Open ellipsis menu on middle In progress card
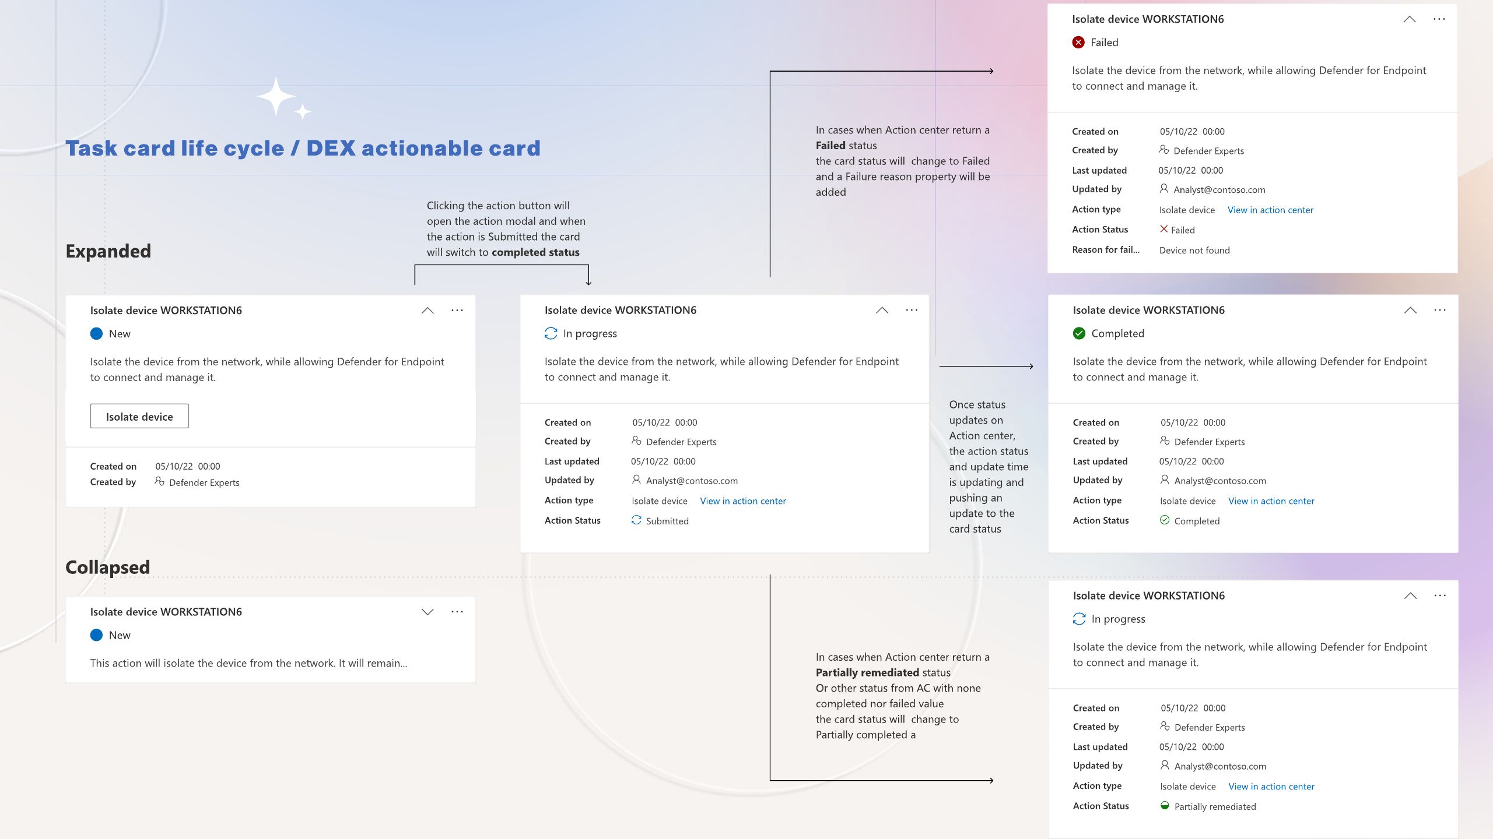Image resolution: width=1493 pixels, height=839 pixels. (912, 310)
